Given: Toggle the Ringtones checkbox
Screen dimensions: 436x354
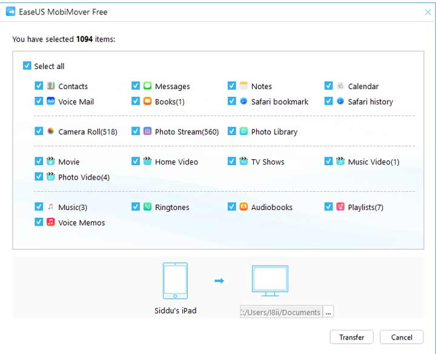Looking at the screenshot, I should click(136, 206).
